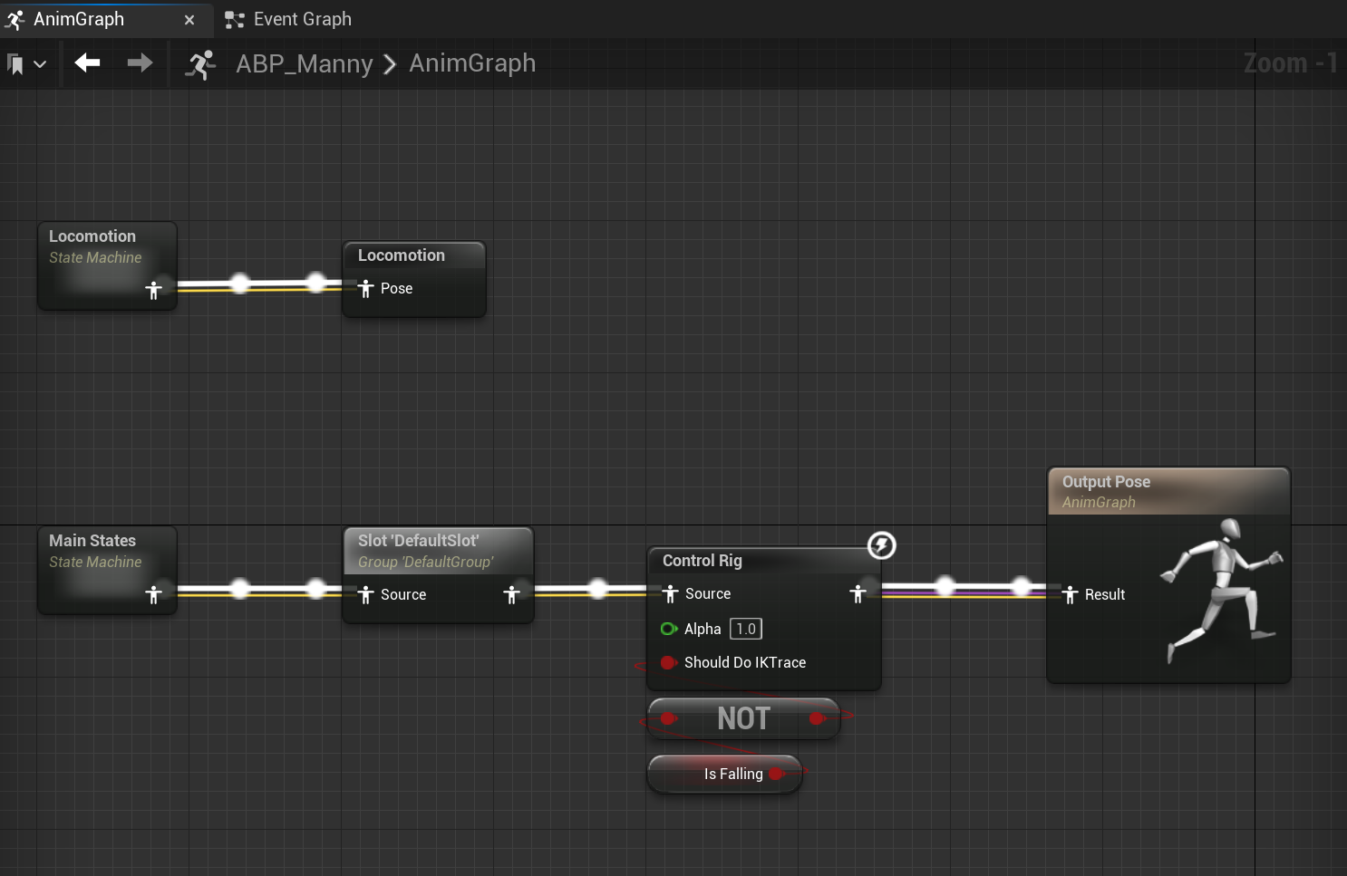
Task: Open the bookmarks dropdown in the toolbar
Action: pos(26,63)
